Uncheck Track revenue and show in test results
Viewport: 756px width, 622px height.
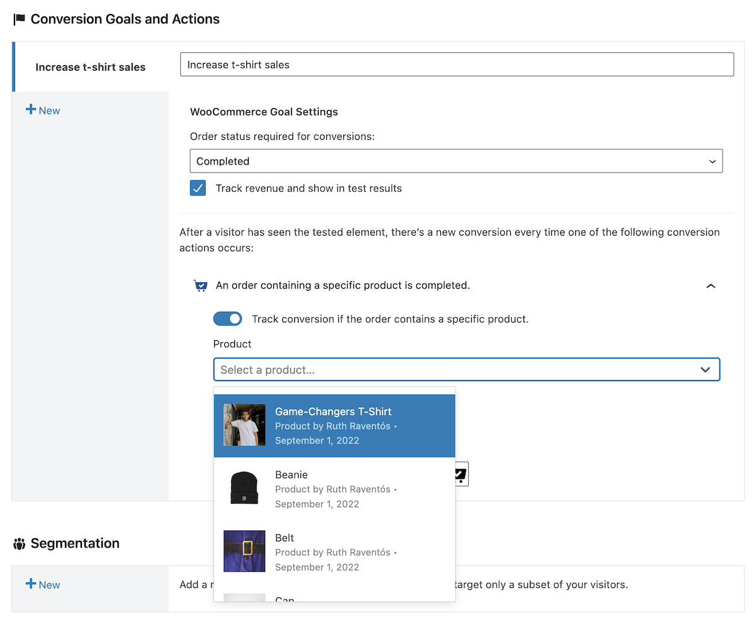click(198, 188)
